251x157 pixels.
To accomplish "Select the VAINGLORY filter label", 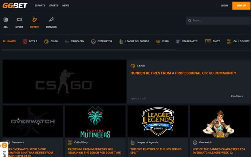I will [x=78, y=41].
